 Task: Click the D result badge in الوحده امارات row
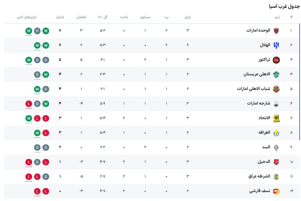coord(37,31)
